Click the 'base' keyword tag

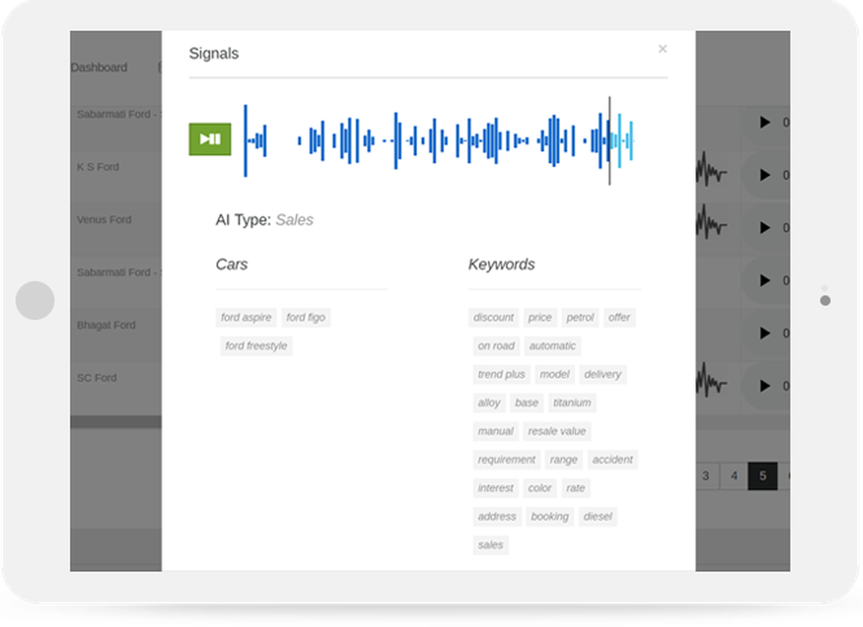526,403
